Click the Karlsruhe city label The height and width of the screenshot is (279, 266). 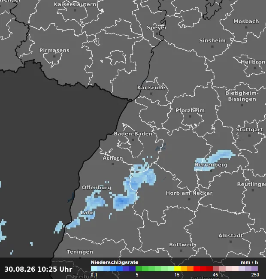[151, 88]
